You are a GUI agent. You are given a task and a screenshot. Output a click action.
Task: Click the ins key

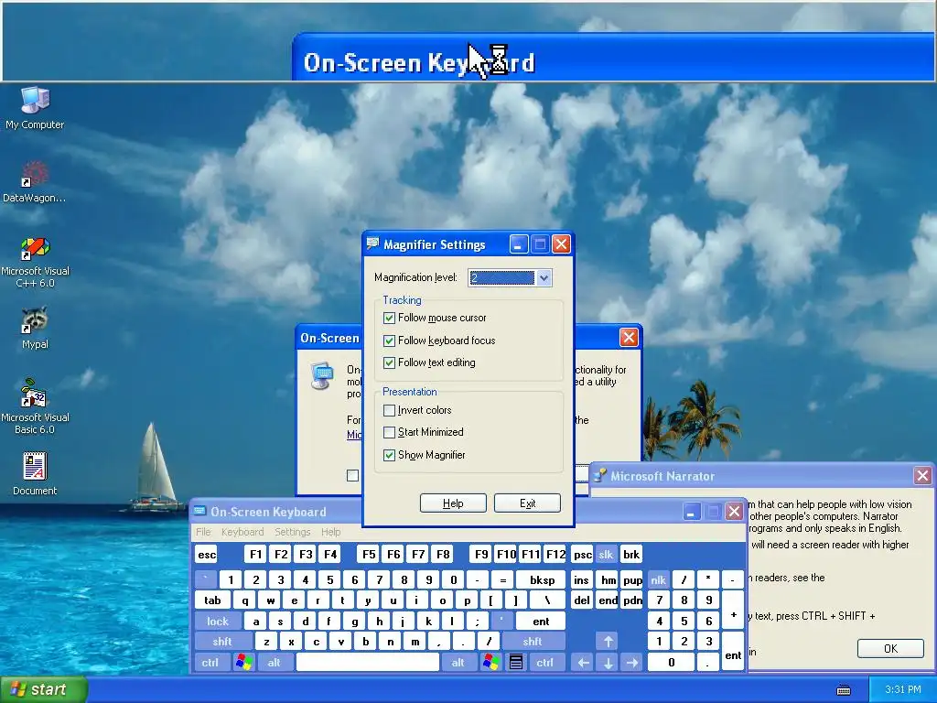click(582, 579)
